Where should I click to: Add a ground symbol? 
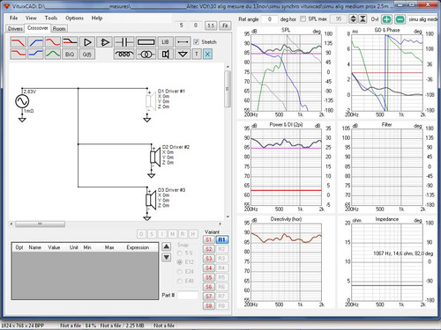pos(183,55)
